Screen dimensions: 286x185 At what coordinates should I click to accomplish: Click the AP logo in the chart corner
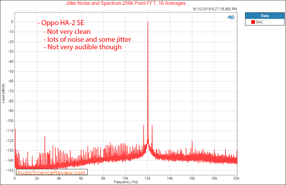pyautogui.click(x=230, y=17)
